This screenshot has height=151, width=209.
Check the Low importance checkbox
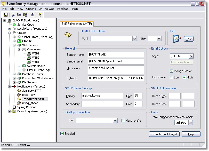tap(171, 77)
